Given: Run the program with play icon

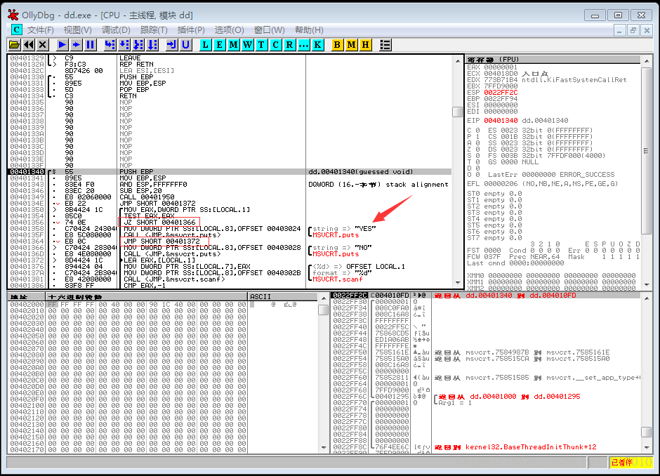Looking at the screenshot, I should (x=62, y=45).
